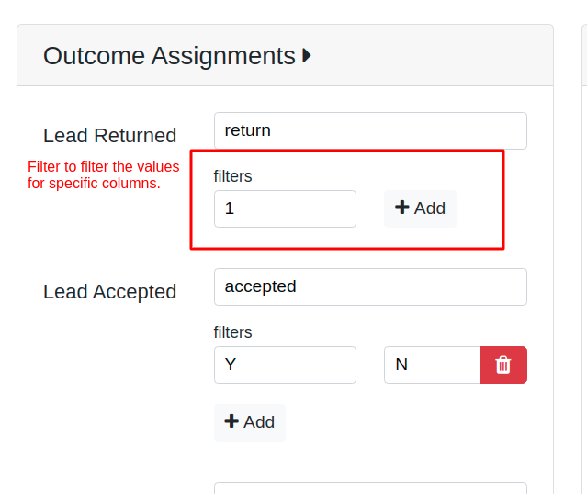
Task: Click the "Y" filter field
Action: (x=285, y=365)
